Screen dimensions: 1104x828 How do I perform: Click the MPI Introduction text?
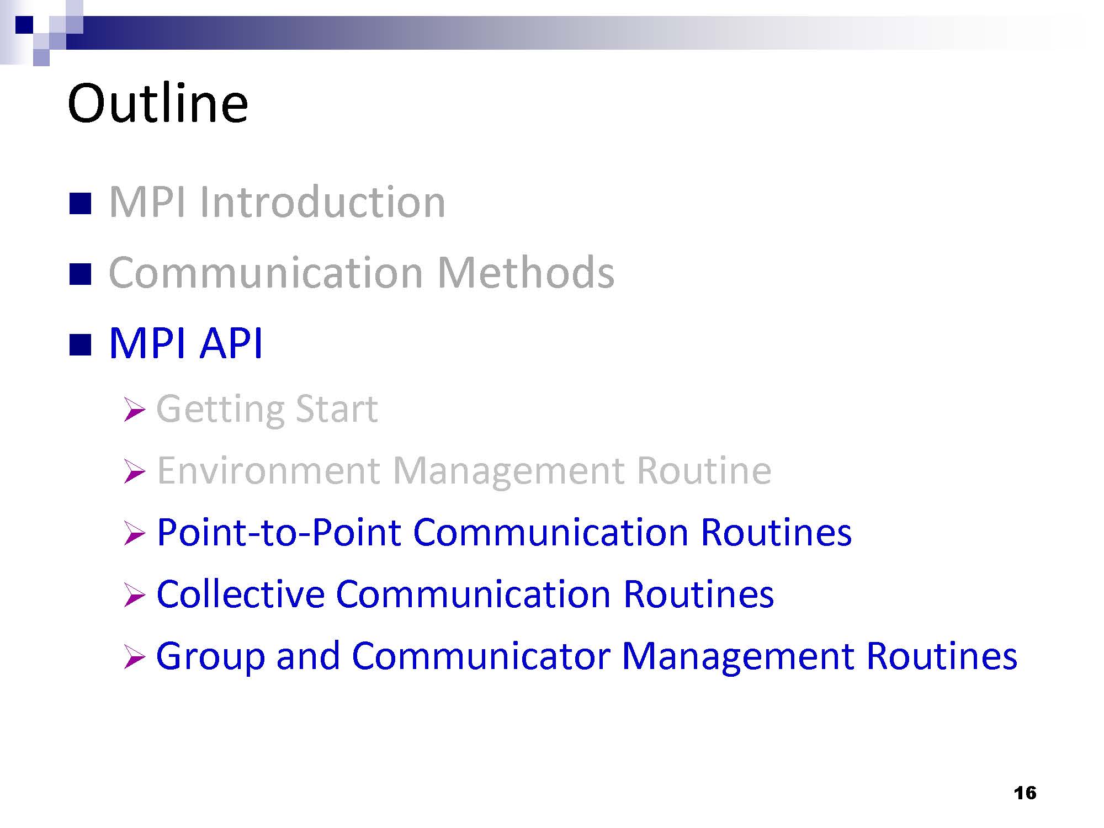277,202
